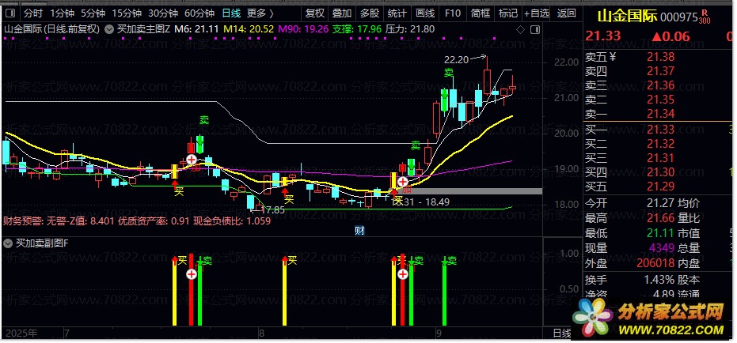Screen dimensions: 737x343
Task: Click the 标记 mark button
Action: [507, 13]
